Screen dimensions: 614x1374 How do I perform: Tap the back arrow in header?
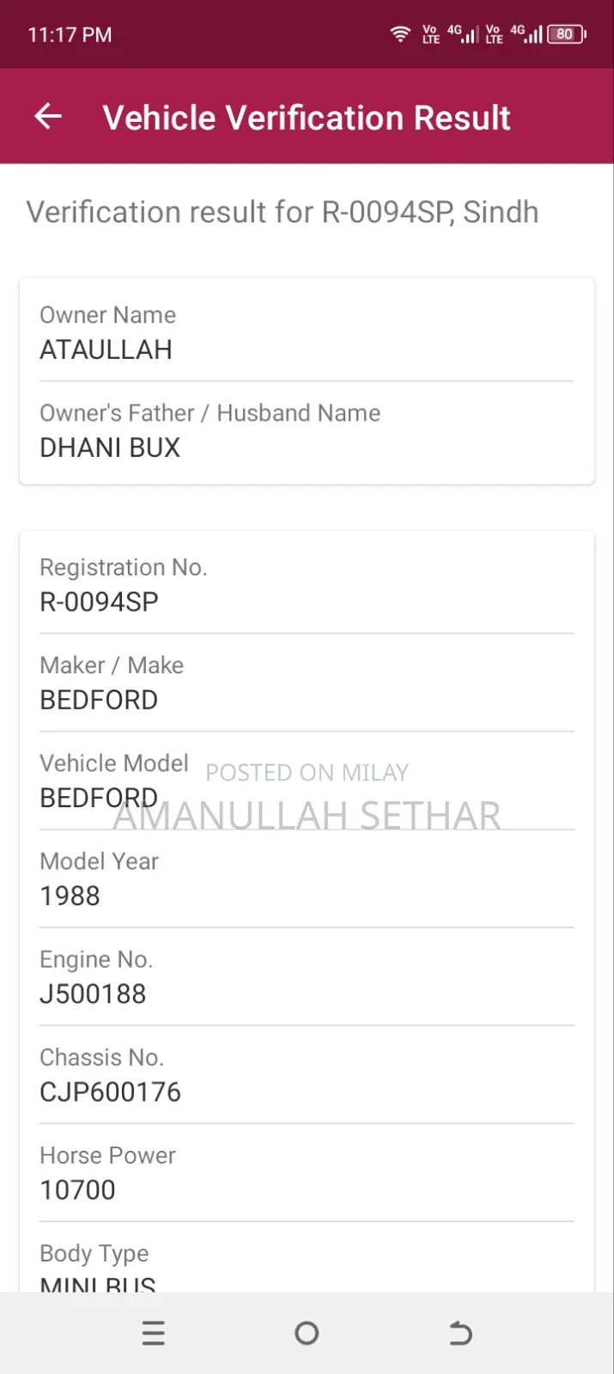[x=48, y=116]
